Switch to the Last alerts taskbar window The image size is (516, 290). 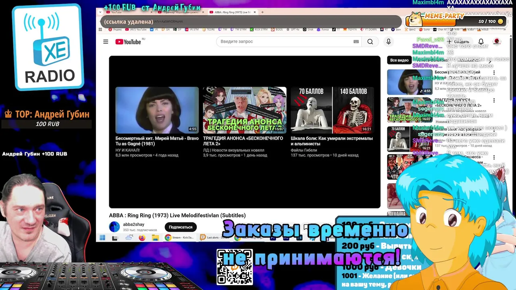click(215, 238)
